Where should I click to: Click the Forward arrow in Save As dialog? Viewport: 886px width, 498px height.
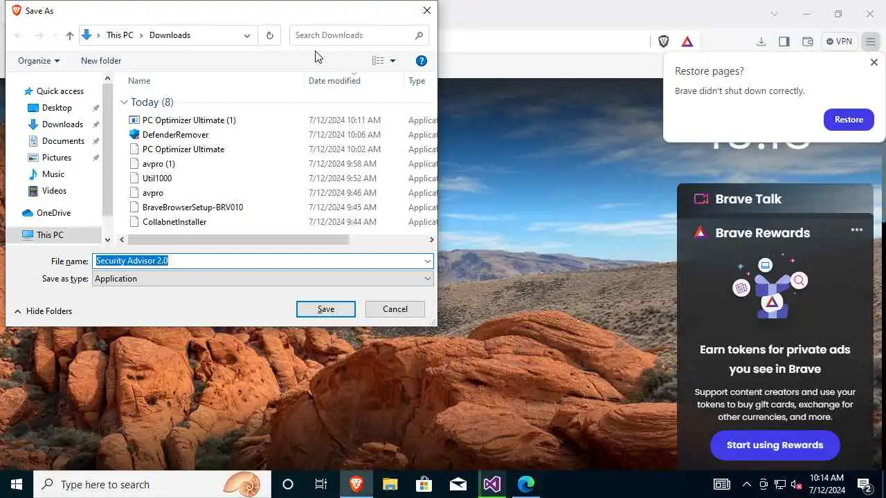point(39,35)
